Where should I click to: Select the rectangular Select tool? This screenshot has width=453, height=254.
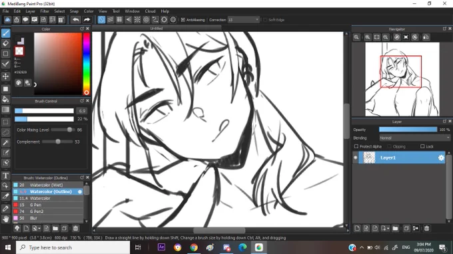[6, 122]
